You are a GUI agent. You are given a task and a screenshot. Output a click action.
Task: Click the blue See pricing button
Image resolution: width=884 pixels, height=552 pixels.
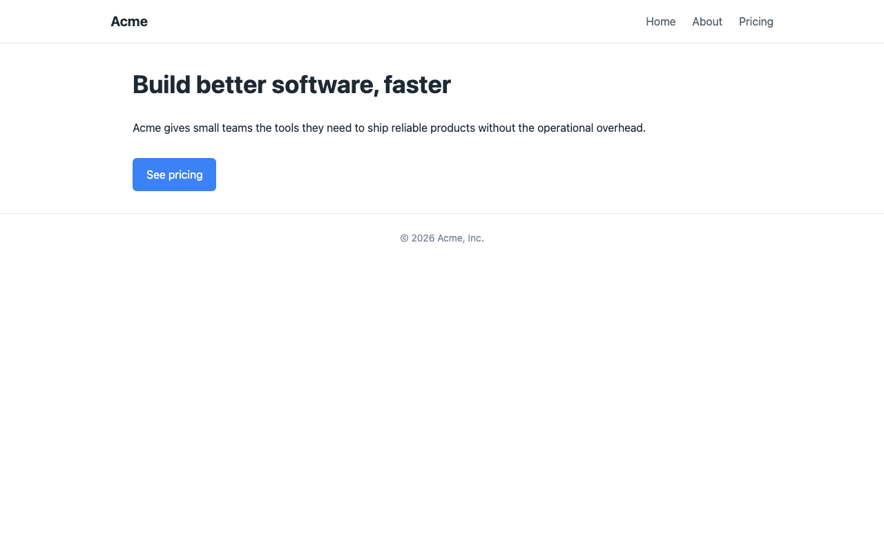click(x=174, y=175)
